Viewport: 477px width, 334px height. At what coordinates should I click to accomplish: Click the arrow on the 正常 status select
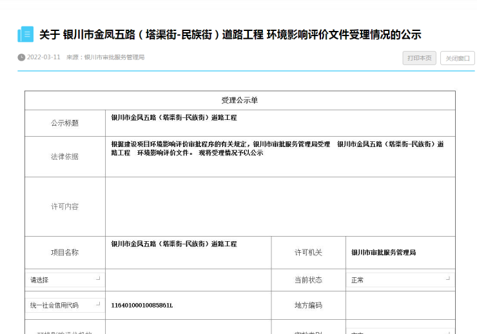(447, 279)
